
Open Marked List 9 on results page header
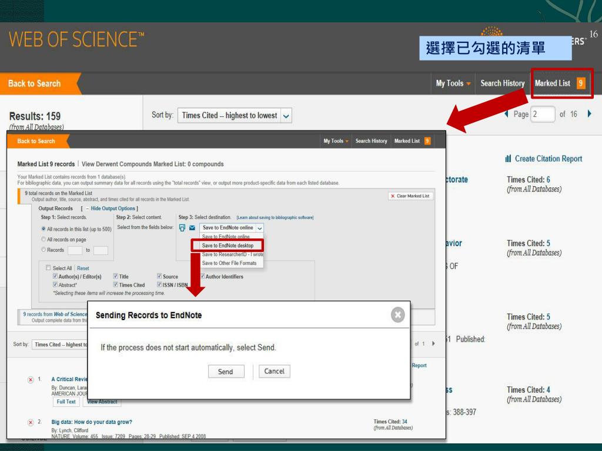[560, 83]
